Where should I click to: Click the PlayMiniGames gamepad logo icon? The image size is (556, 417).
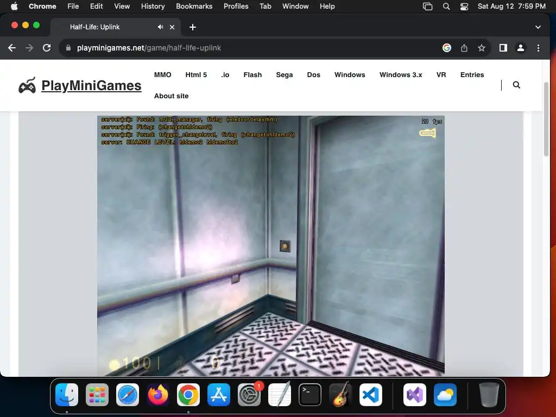(x=27, y=85)
